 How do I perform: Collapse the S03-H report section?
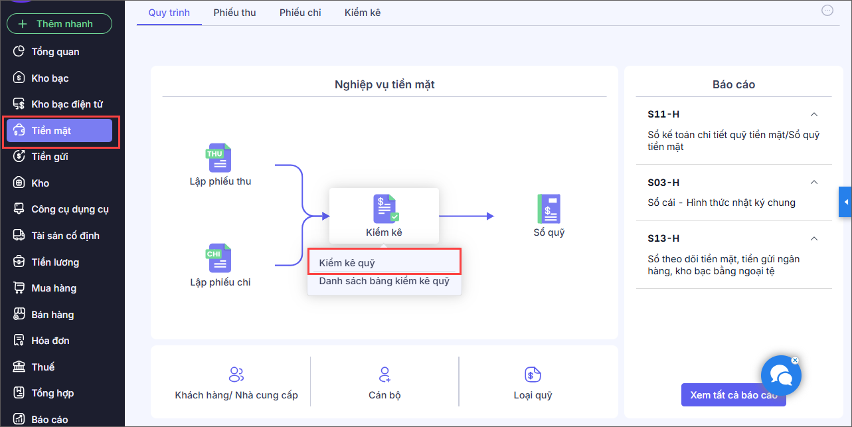point(814,182)
